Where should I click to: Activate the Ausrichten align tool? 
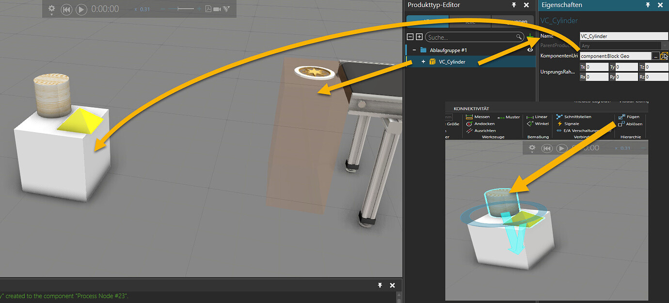[x=469, y=131]
